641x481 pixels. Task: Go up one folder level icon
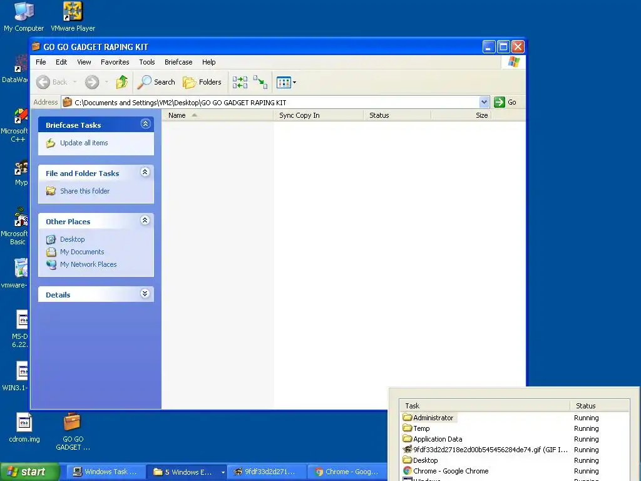(x=122, y=82)
